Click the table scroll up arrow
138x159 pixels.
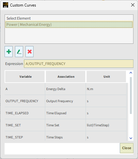(x=131, y=73)
